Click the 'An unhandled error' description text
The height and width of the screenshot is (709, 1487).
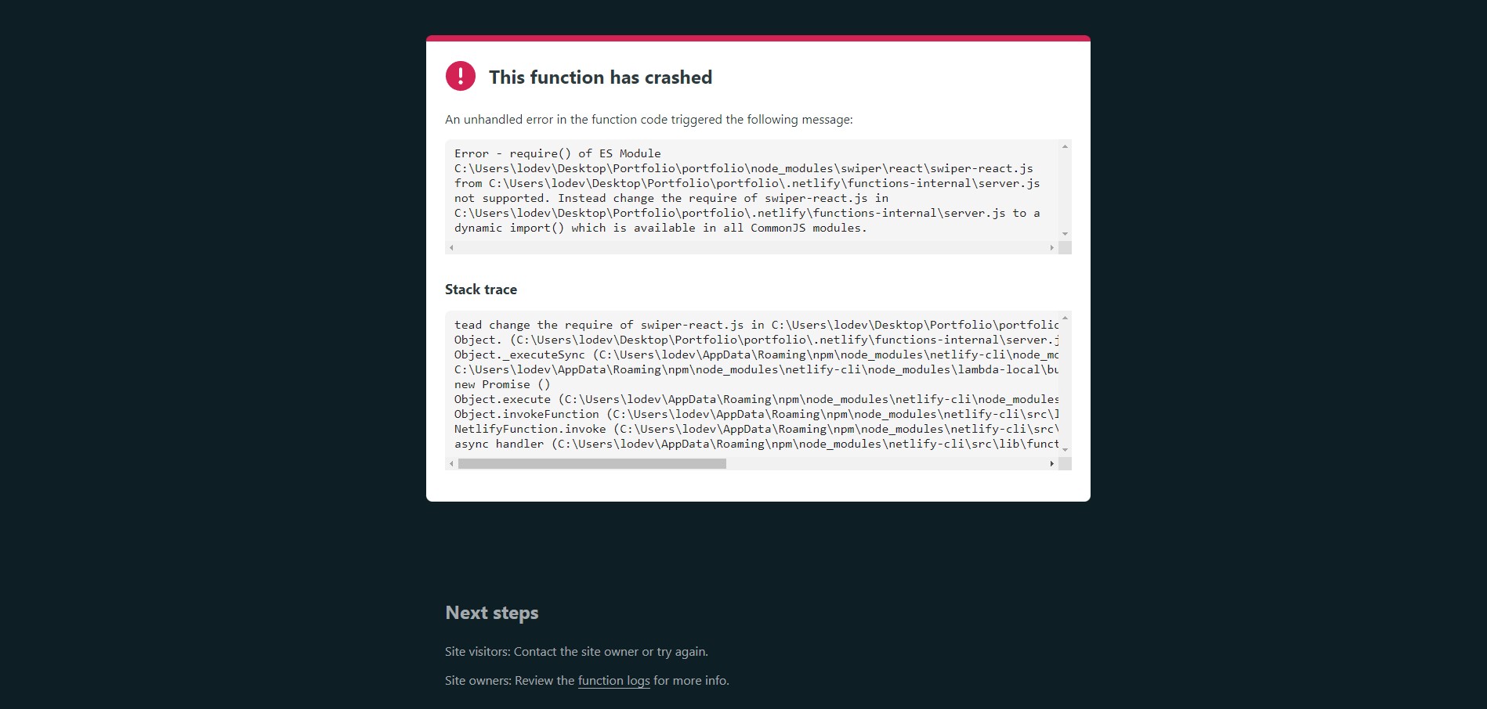click(x=649, y=120)
